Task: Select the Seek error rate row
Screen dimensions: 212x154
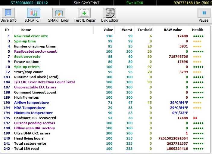Action: coord(105,57)
